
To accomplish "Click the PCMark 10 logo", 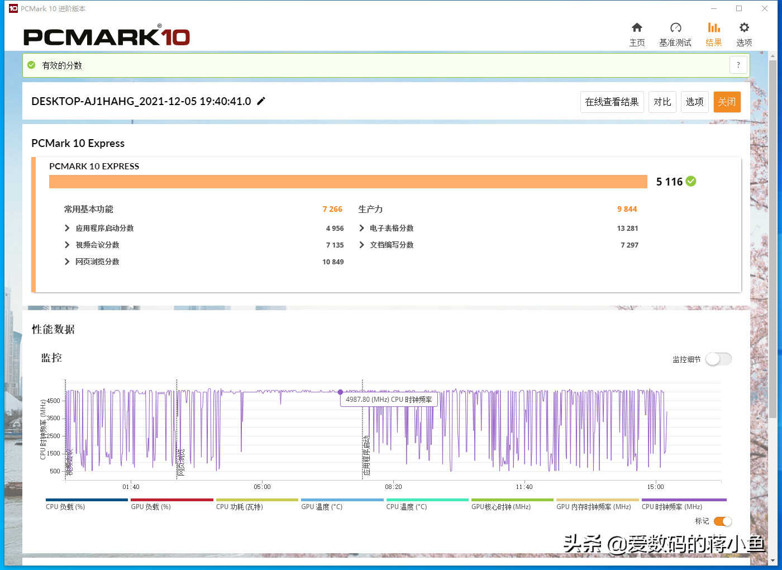I will [107, 37].
